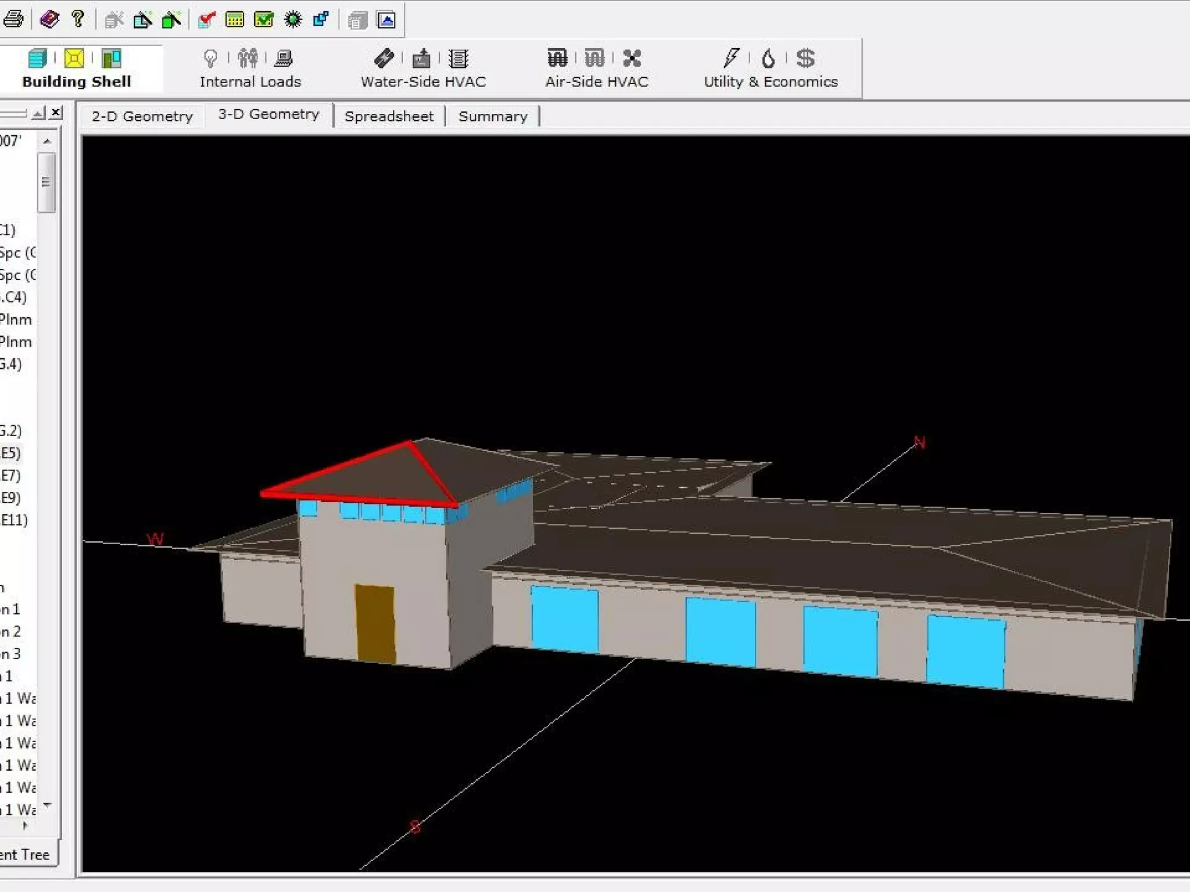
Task: Click the printer icon in the toolbar
Action: click(x=13, y=19)
